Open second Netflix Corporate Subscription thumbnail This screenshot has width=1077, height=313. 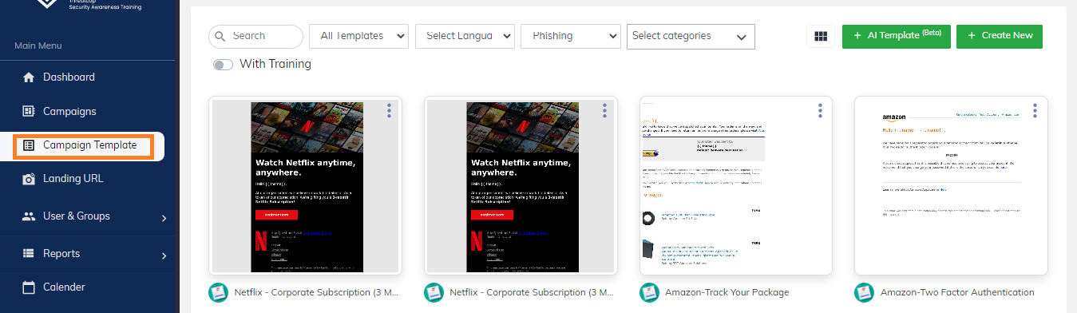click(521, 186)
